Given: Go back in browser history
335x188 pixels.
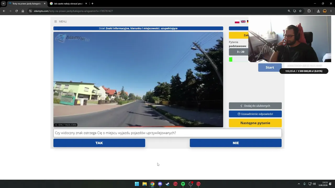Looking at the screenshot, I should pyautogui.click(x=4, y=11).
